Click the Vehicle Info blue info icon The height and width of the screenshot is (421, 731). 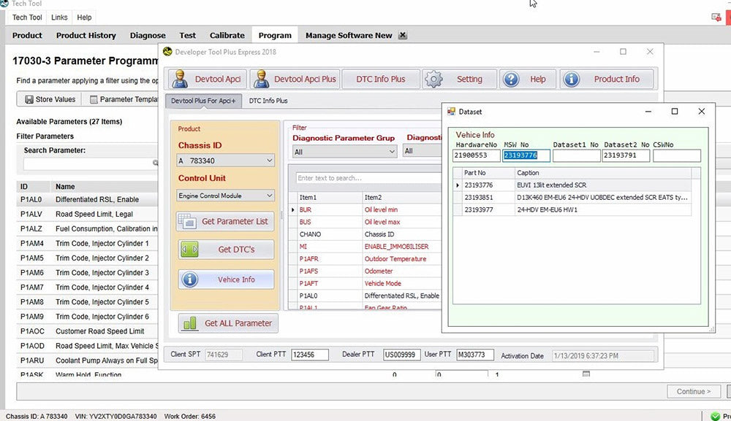click(189, 279)
